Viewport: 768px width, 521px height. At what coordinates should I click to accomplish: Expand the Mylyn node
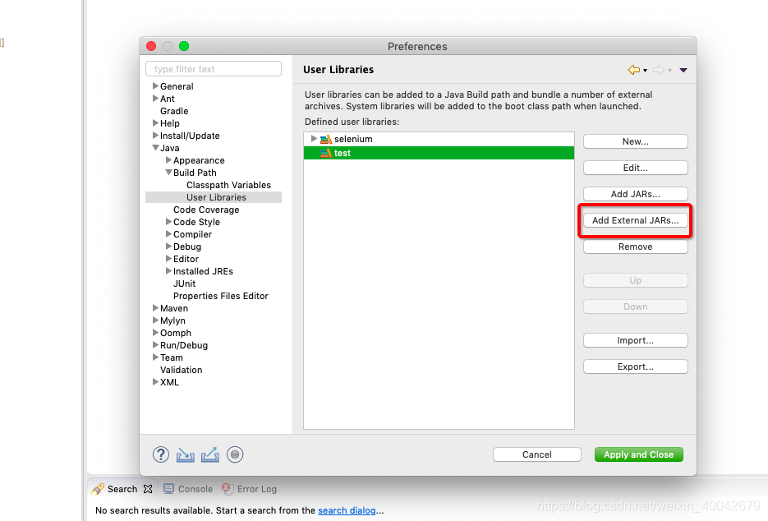pyautogui.click(x=155, y=320)
